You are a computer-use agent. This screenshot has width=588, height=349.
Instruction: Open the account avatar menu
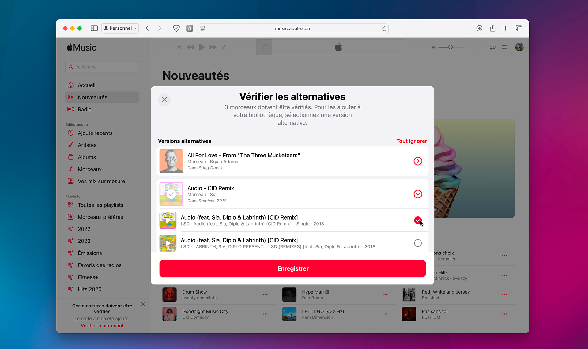519,47
